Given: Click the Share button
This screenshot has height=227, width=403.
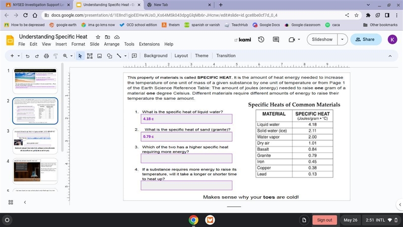Looking at the screenshot, I should 366,39.
